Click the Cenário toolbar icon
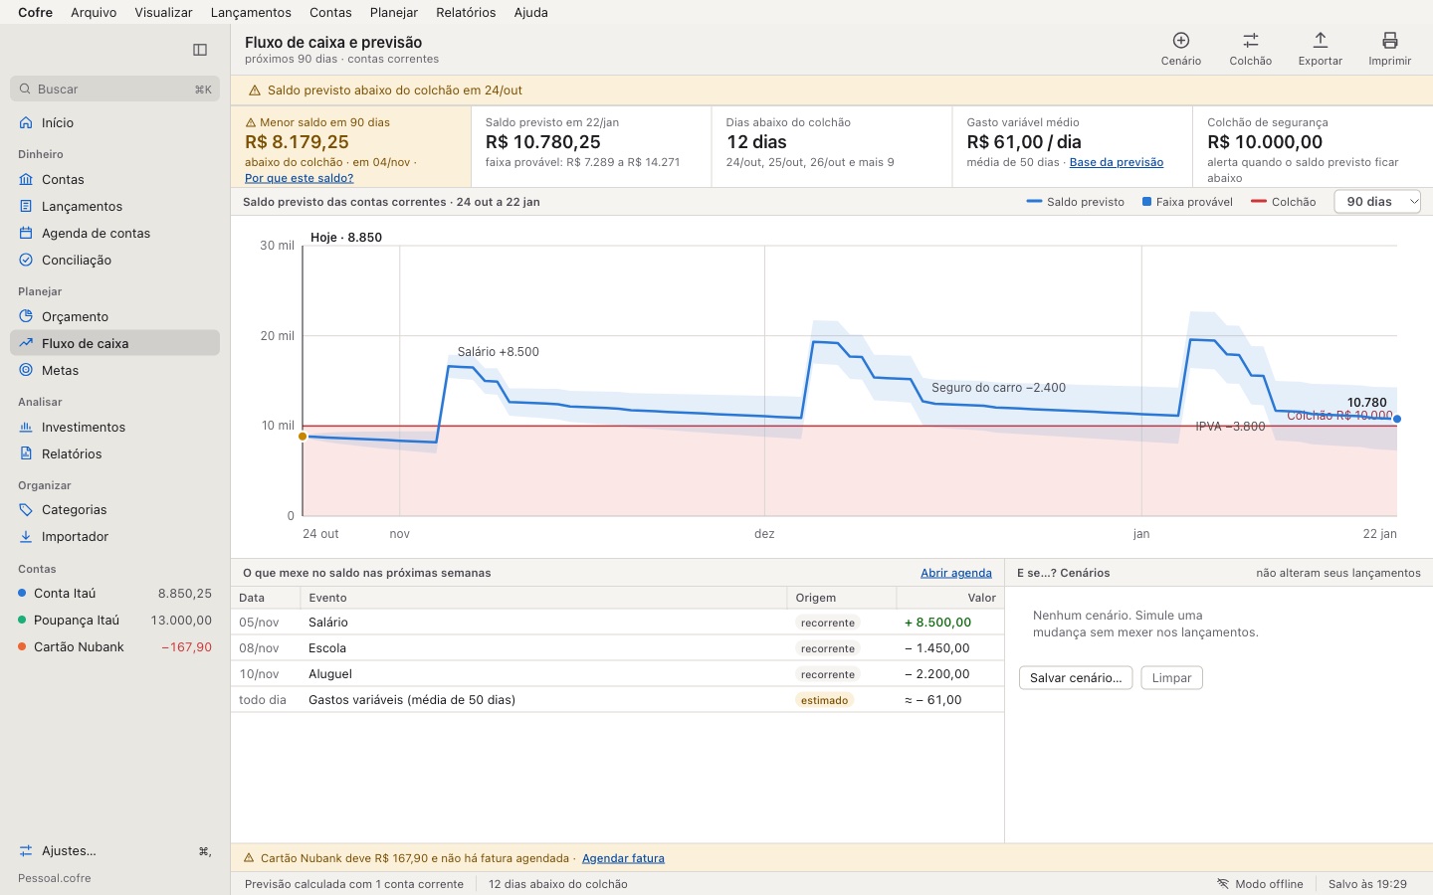1433x895 pixels. pos(1180,41)
